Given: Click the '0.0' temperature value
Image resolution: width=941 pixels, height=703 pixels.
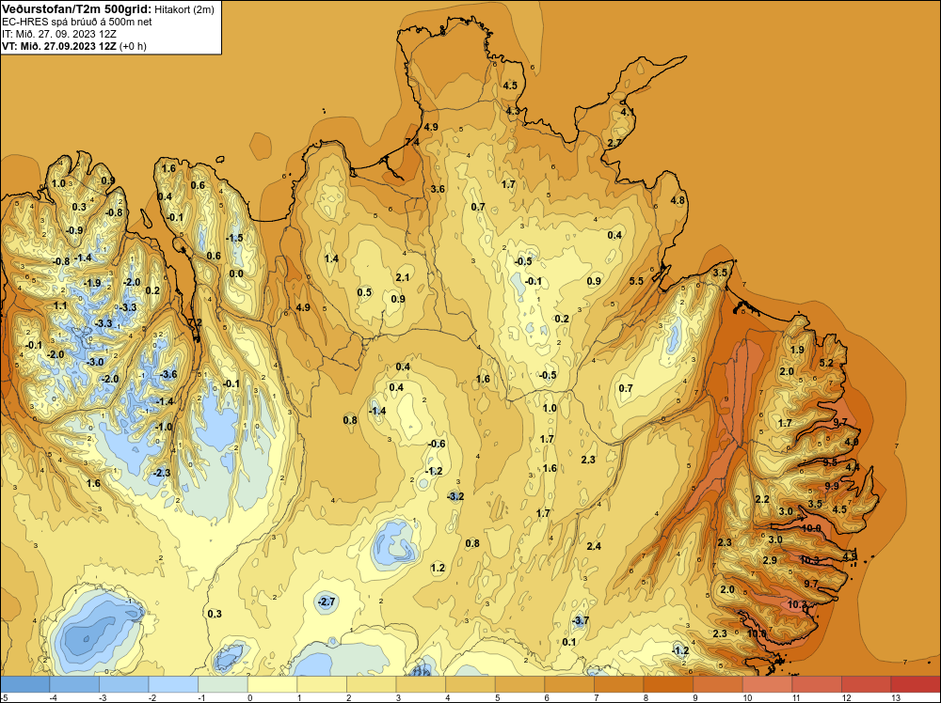Looking at the screenshot, I should pyautogui.click(x=236, y=273).
